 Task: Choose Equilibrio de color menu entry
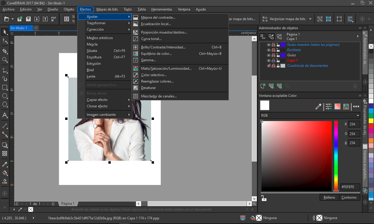[x=180, y=54]
